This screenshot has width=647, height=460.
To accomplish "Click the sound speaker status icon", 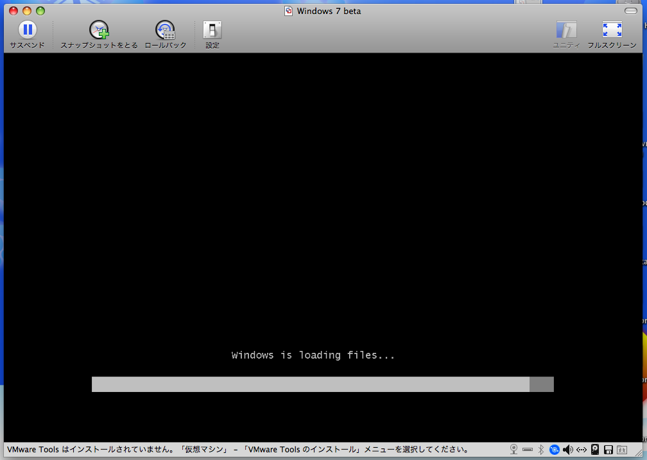I will 568,449.
